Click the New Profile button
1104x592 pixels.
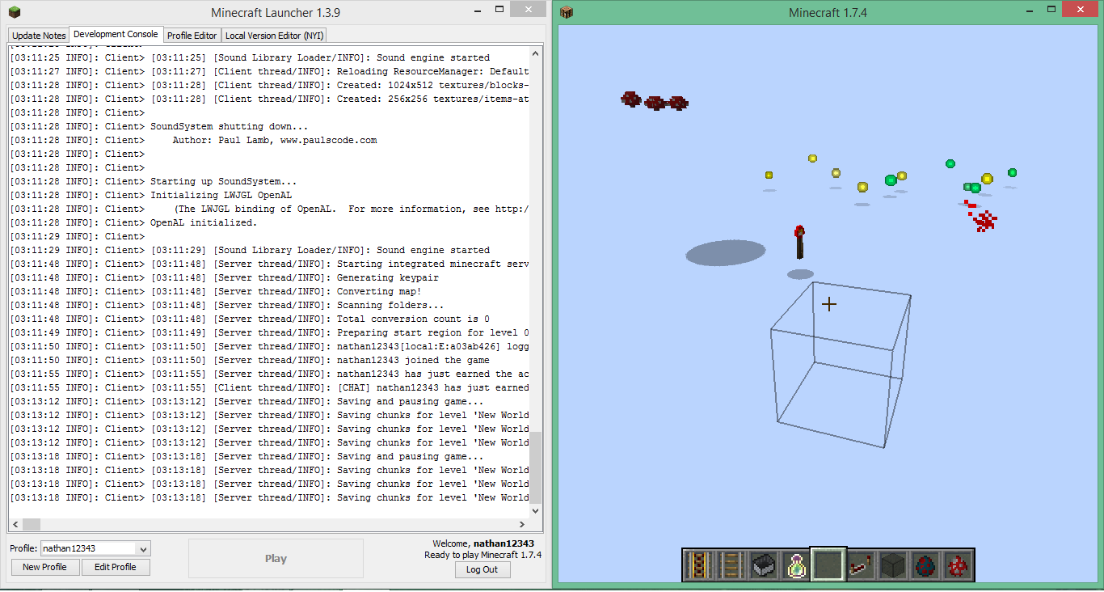pyautogui.click(x=44, y=567)
